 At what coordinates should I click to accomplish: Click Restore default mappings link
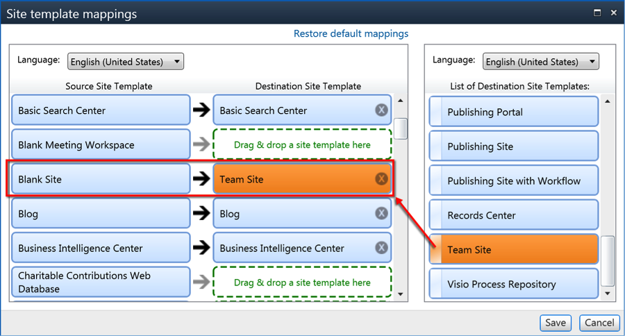coord(351,33)
